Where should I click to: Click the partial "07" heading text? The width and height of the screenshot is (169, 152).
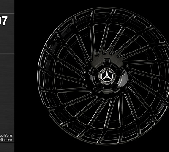point(3,21)
